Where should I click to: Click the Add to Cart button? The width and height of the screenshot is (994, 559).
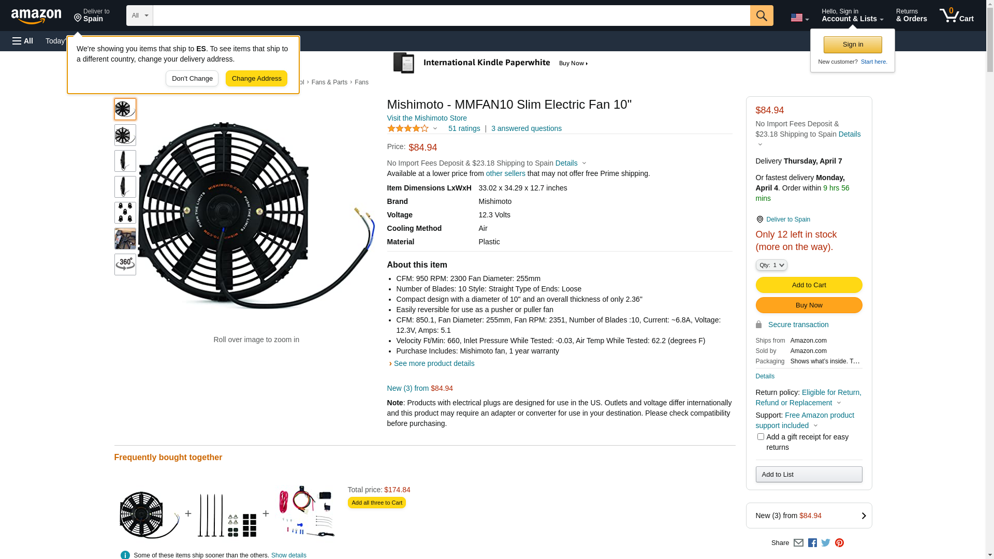[809, 285]
